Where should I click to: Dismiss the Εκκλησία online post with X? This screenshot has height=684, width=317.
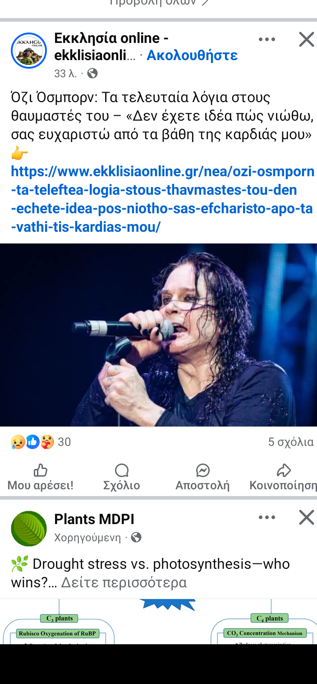coord(307,40)
